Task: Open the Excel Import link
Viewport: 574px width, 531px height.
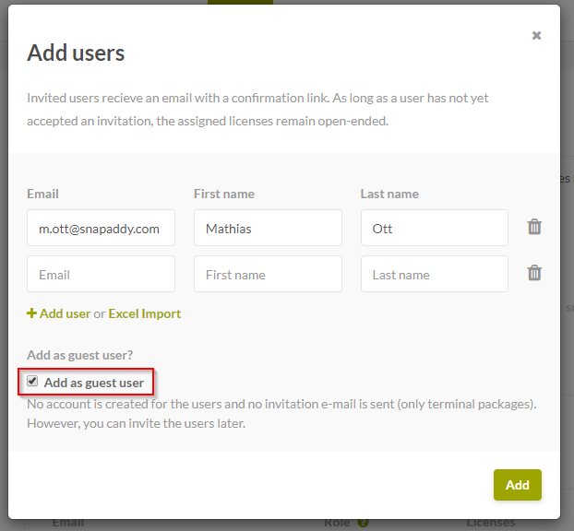Action: (145, 313)
